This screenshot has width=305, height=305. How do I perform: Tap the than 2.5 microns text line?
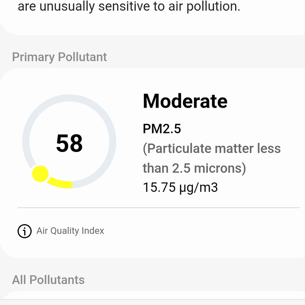[x=194, y=168]
